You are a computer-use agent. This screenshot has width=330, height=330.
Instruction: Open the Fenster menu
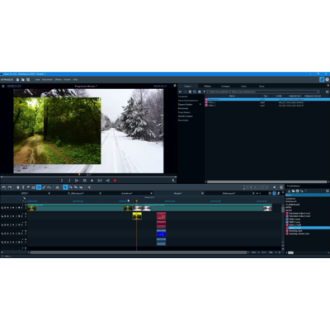(67, 80)
